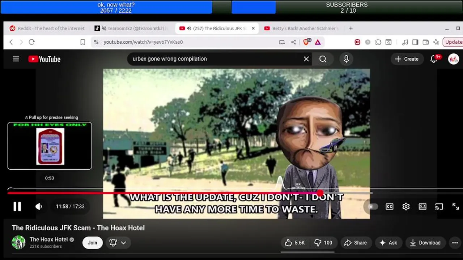Viewport: 463px width, 260px height.
Task: Open The Hoax Hotel channel name link
Action: point(49,239)
